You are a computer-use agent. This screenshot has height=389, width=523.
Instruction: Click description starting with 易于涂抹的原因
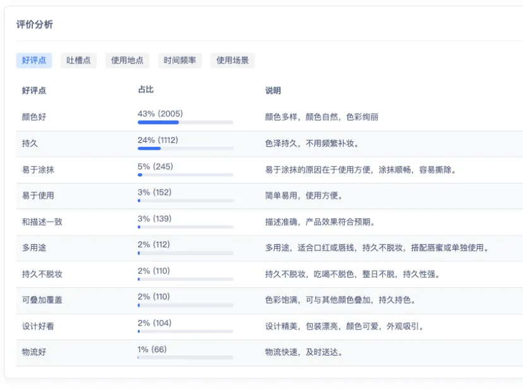tap(361, 170)
